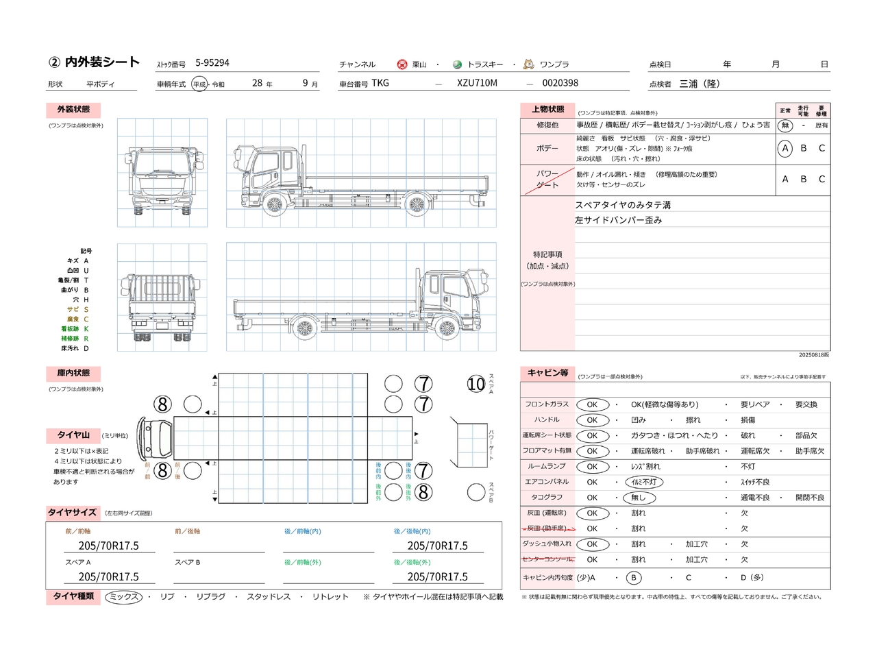Click the スペアタイヤのみタテ溝 remarks line
877x658 pixels.
[x=623, y=205]
